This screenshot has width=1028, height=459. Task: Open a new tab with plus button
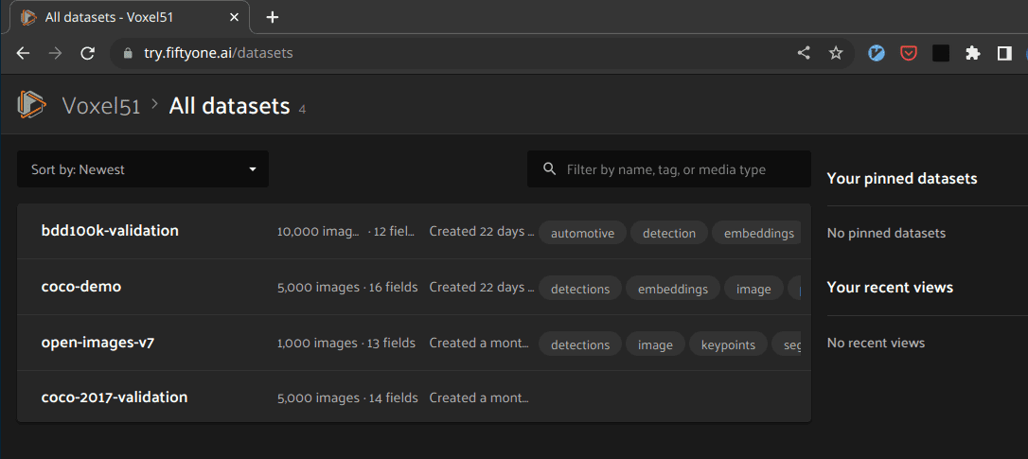point(273,17)
